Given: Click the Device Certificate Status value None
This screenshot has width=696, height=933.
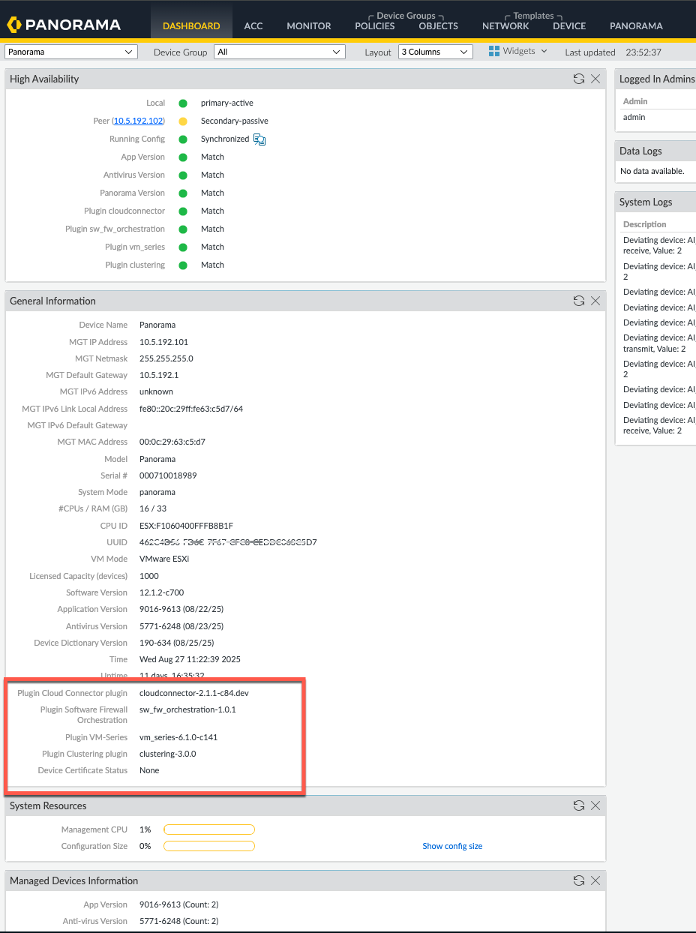Looking at the screenshot, I should tap(149, 770).
